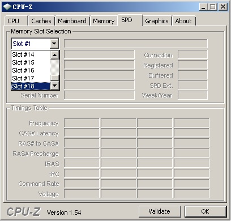231x221 pixels.
Task: Click the first CAS# Latency cell
Action: tap(82, 133)
